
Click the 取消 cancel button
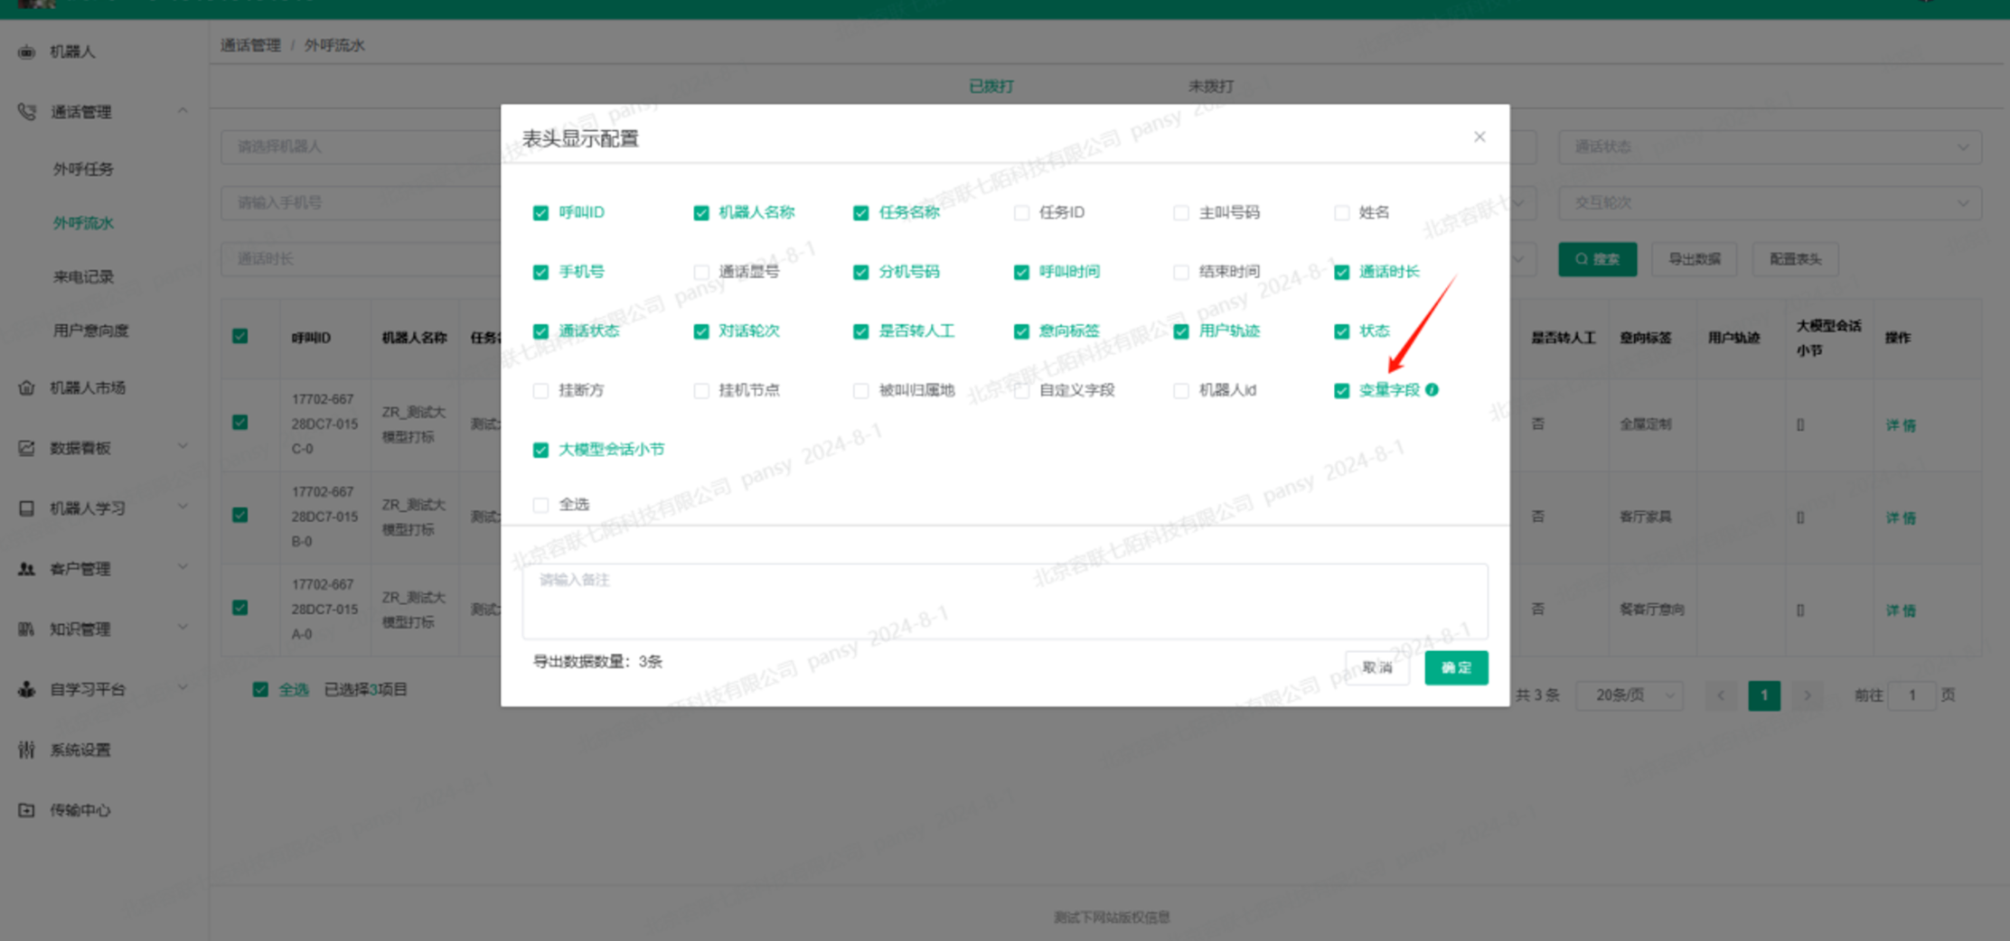click(1377, 668)
